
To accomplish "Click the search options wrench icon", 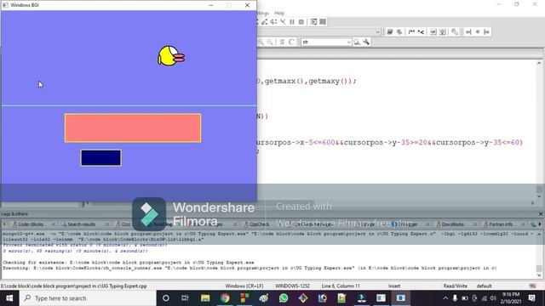I will coord(366,42).
